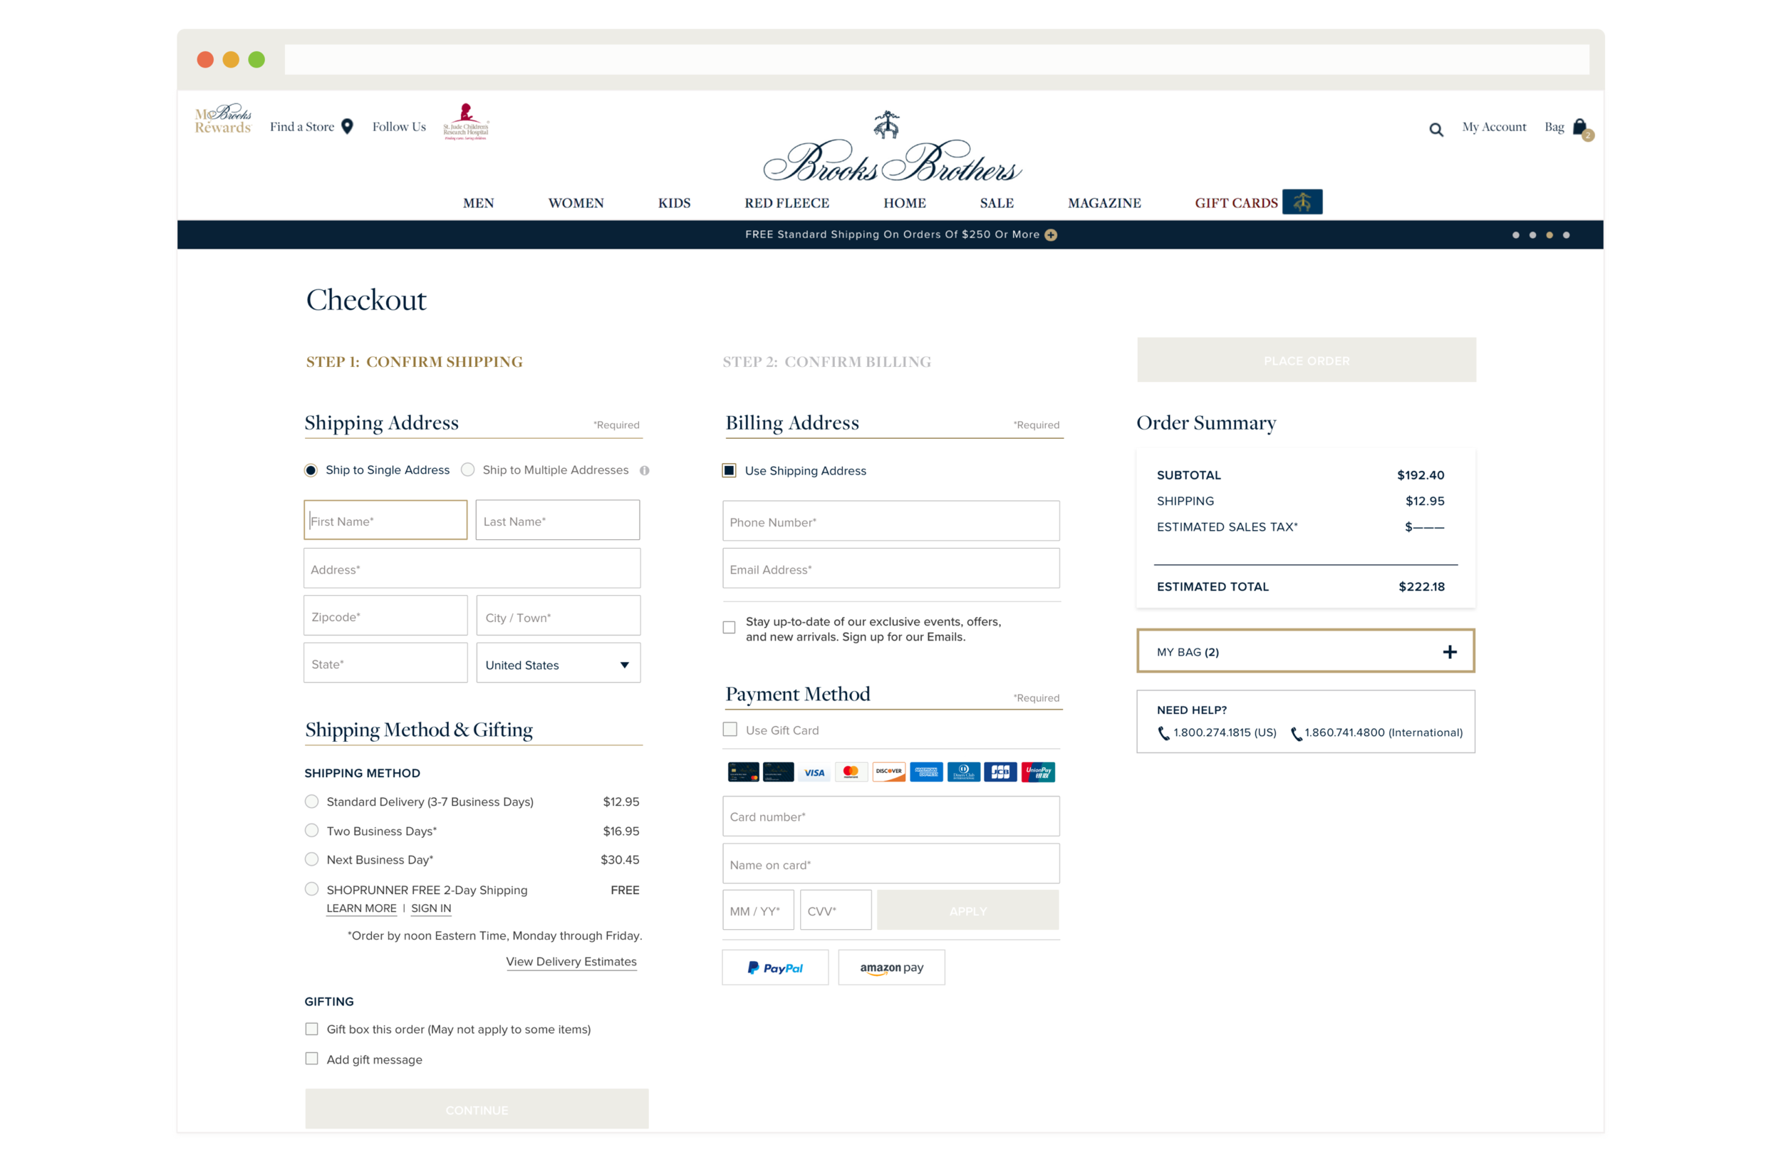
Task: Select the Diners Club icon
Action: 964,772
